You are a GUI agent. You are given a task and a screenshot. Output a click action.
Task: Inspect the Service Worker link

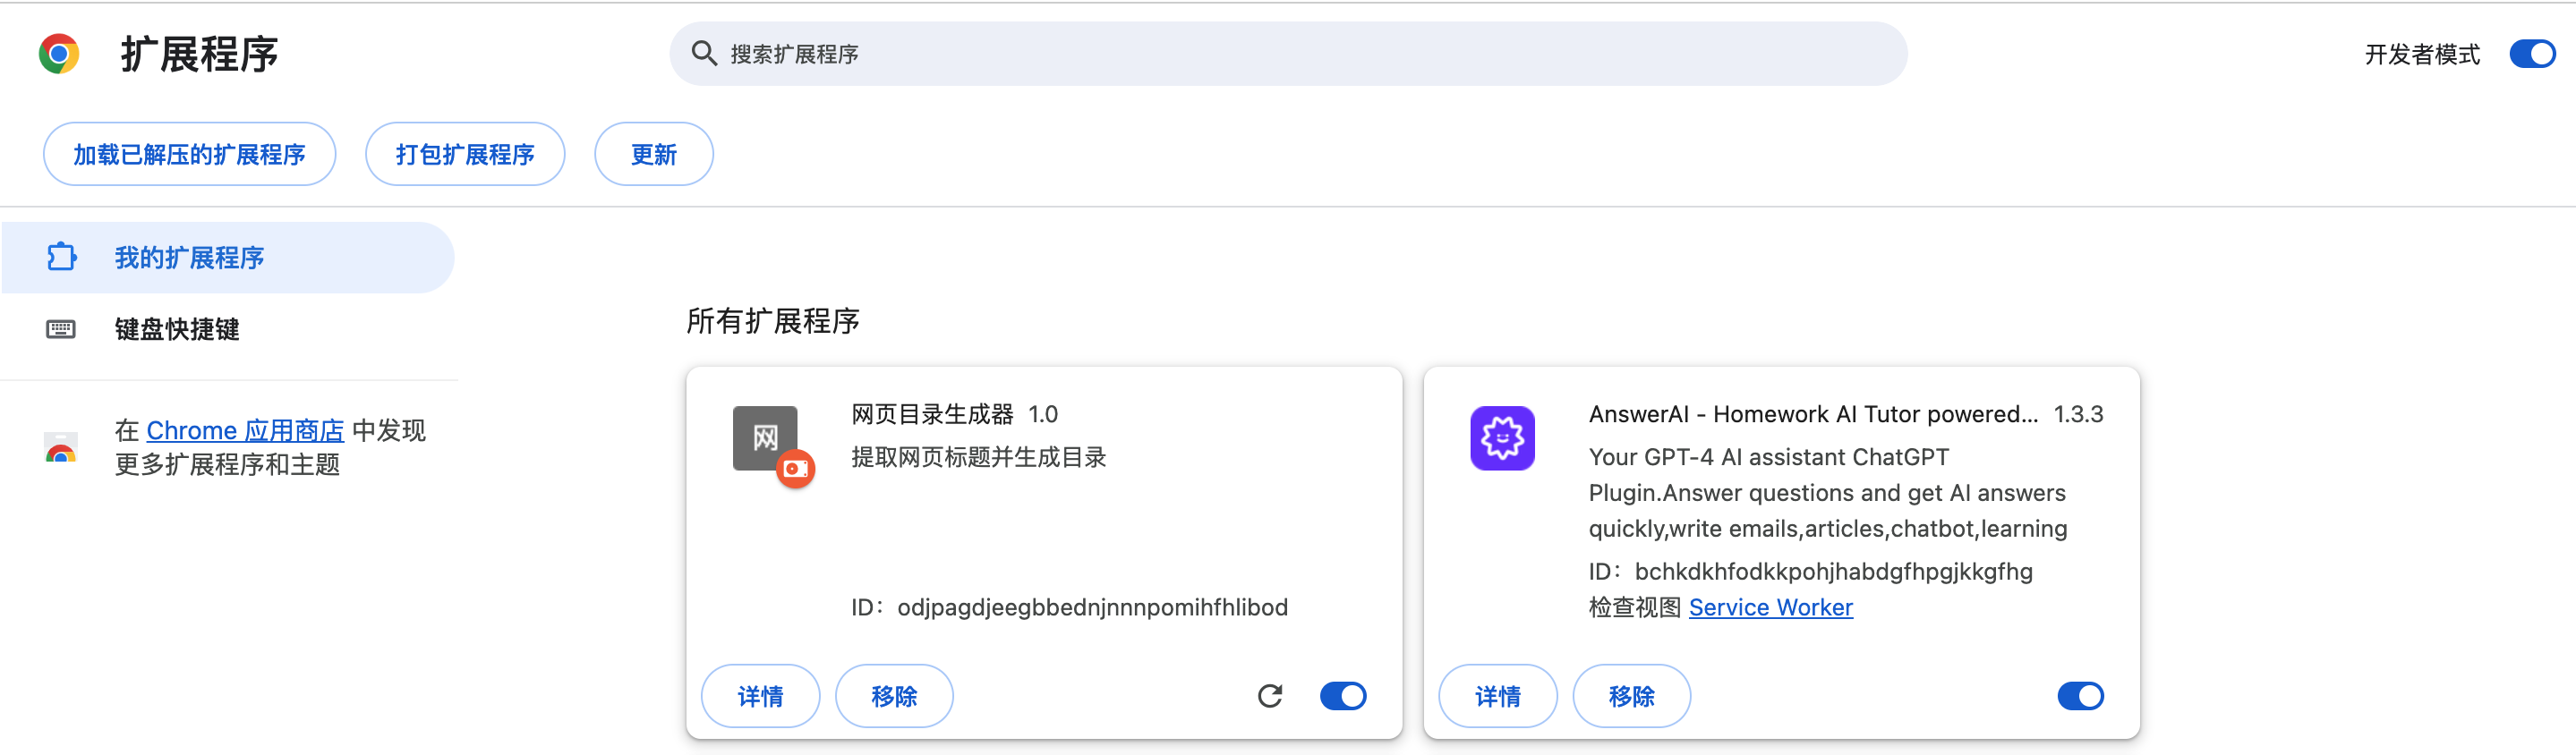[x=1770, y=607]
